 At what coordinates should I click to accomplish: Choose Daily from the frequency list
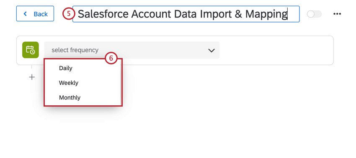(66, 68)
